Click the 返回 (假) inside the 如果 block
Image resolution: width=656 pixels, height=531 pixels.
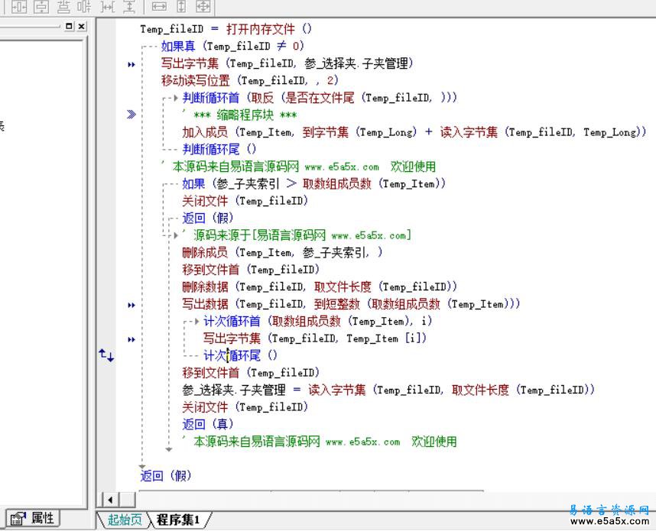coord(207,218)
